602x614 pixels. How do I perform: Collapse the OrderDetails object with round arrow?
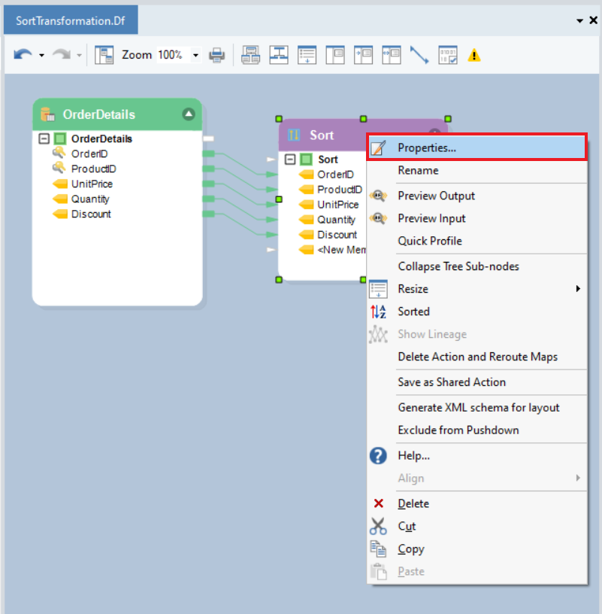pyautogui.click(x=189, y=114)
